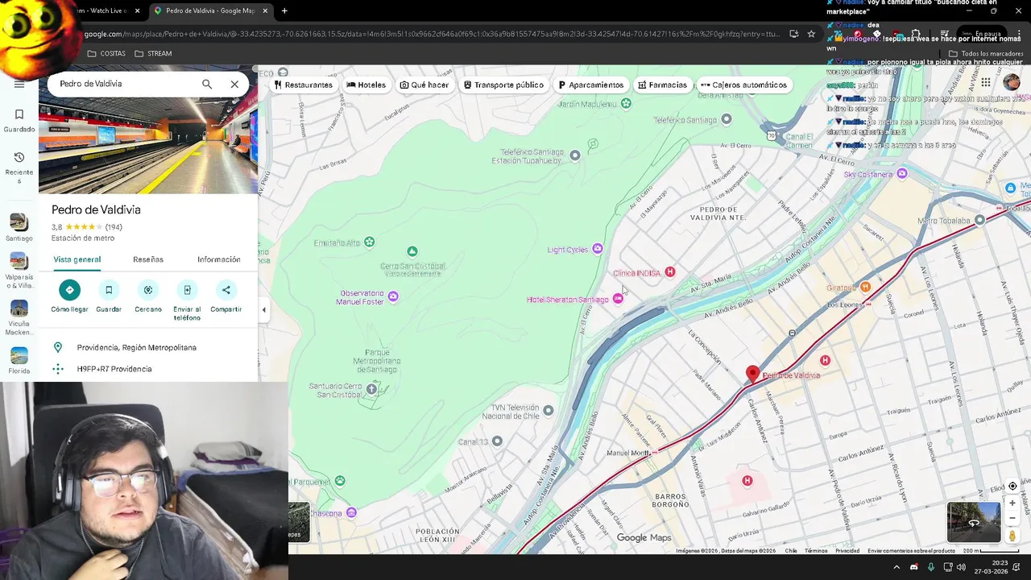Viewport: 1031px width, 580px height.
Task: Open the Guardado saved places
Action: 19,120
